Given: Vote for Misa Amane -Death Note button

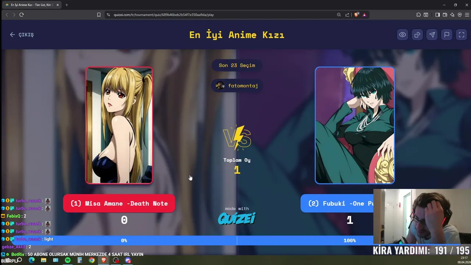Looking at the screenshot, I should 119,204.
